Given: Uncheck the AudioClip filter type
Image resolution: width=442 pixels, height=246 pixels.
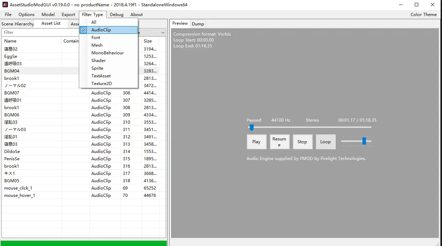Looking at the screenshot, I should (108, 30).
